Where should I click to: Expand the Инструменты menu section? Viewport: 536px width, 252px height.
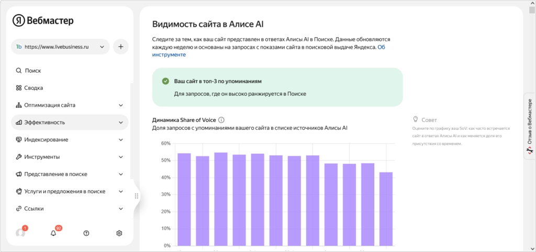click(x=70, y=157)
